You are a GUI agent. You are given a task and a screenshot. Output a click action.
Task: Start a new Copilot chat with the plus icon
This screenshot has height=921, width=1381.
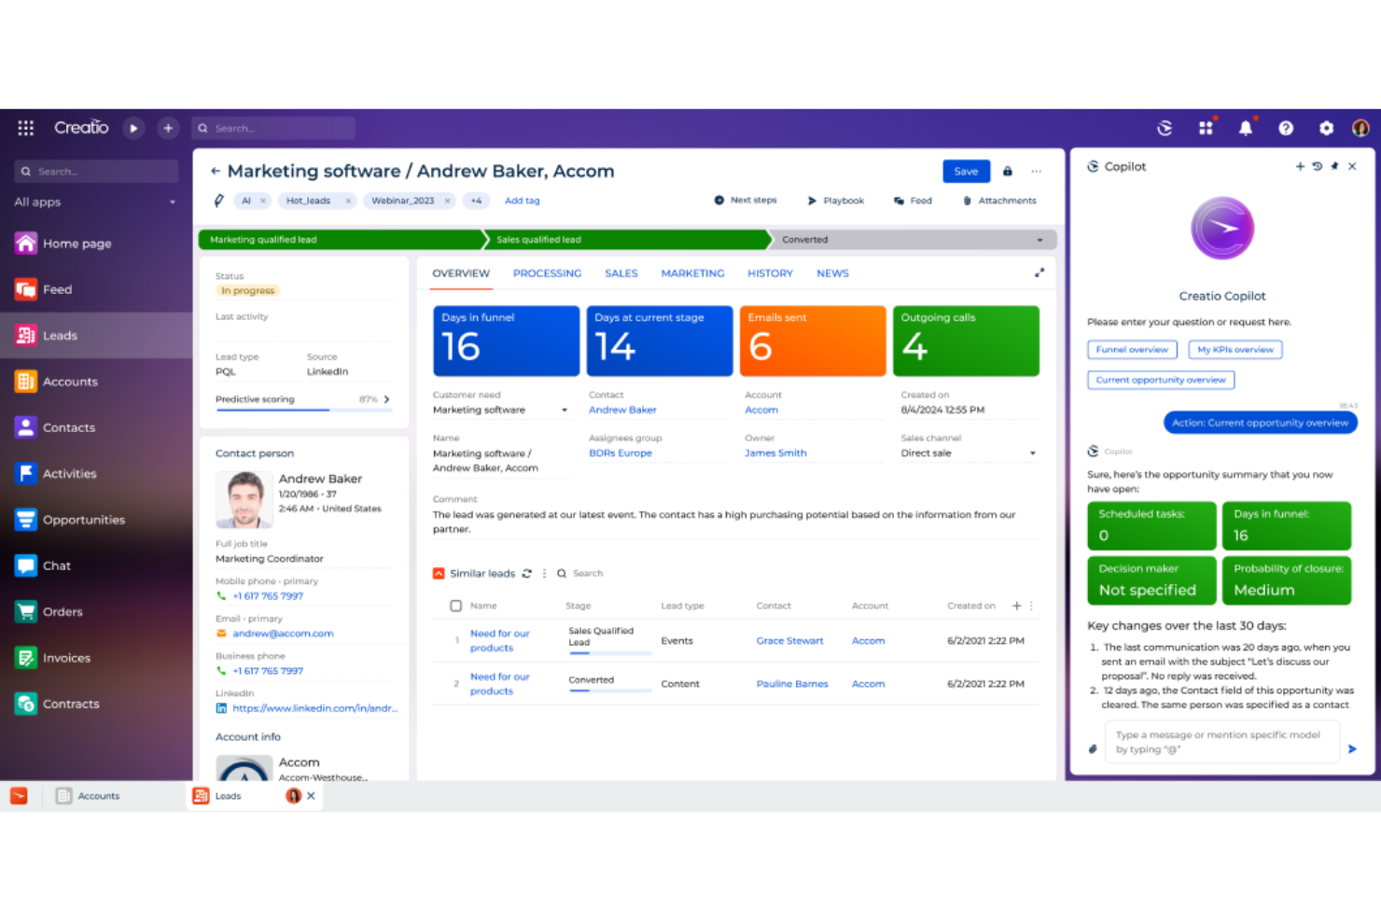tap(1300, 166)
